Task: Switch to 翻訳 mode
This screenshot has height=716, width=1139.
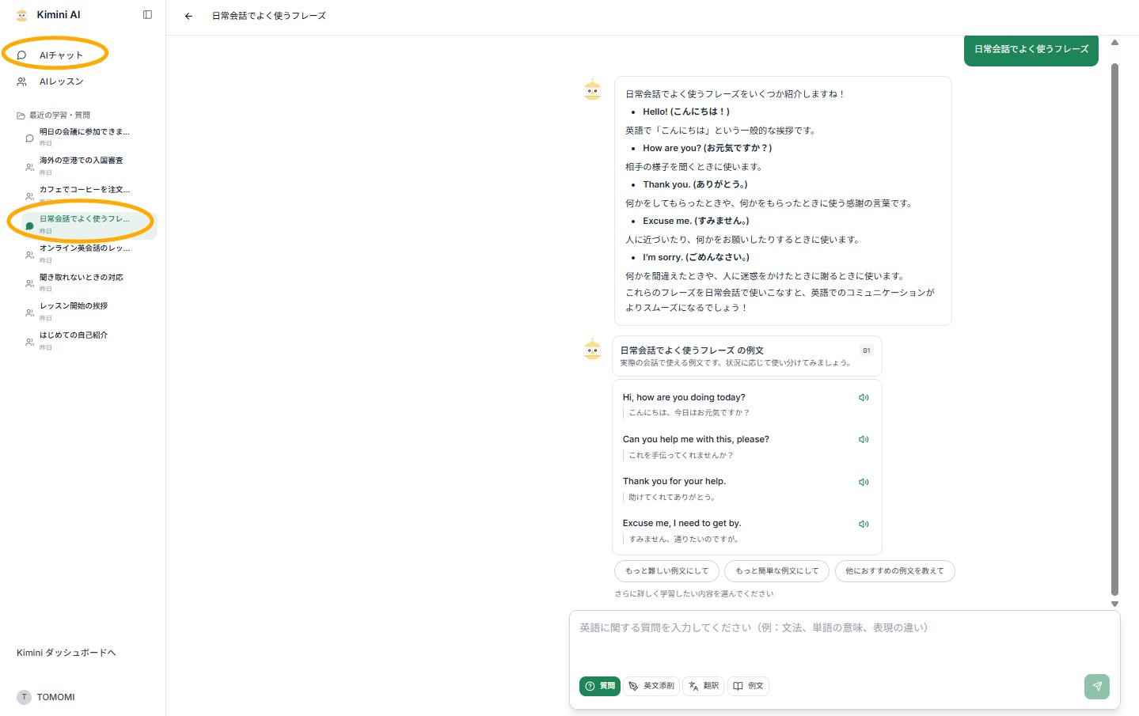Action: click(704, 686)
